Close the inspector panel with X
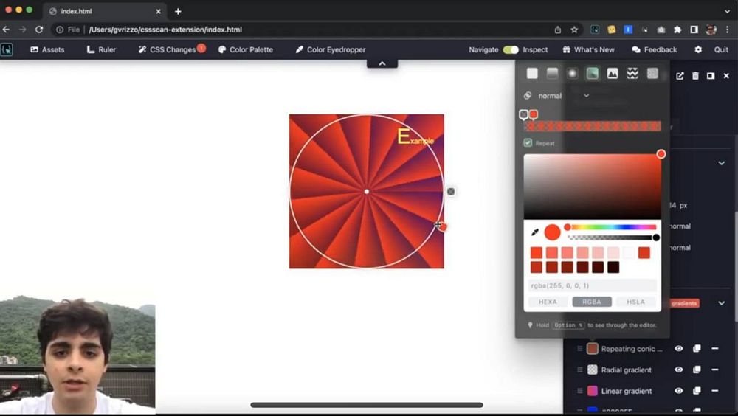 click(x=726, y=76)
